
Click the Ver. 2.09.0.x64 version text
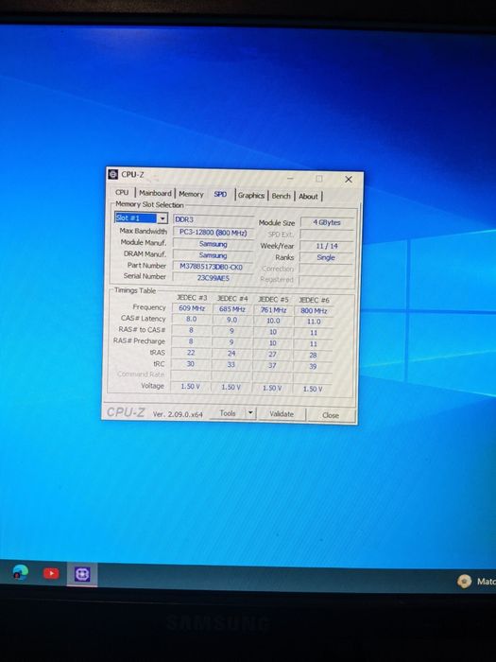[x=178, y=414]
